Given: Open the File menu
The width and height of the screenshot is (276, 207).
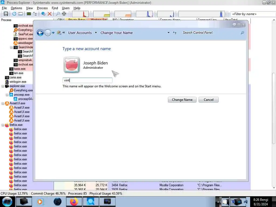Looking at the screenshot, I should (x=4, y=8).
